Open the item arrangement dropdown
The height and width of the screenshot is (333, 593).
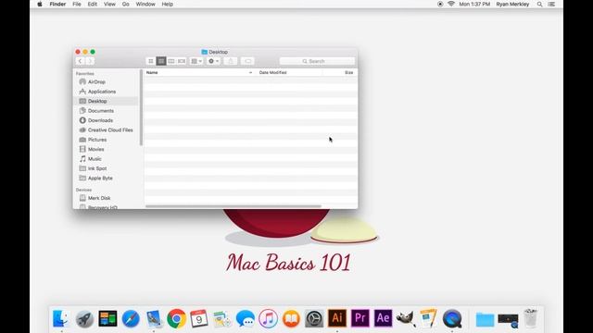coord(196,61)
